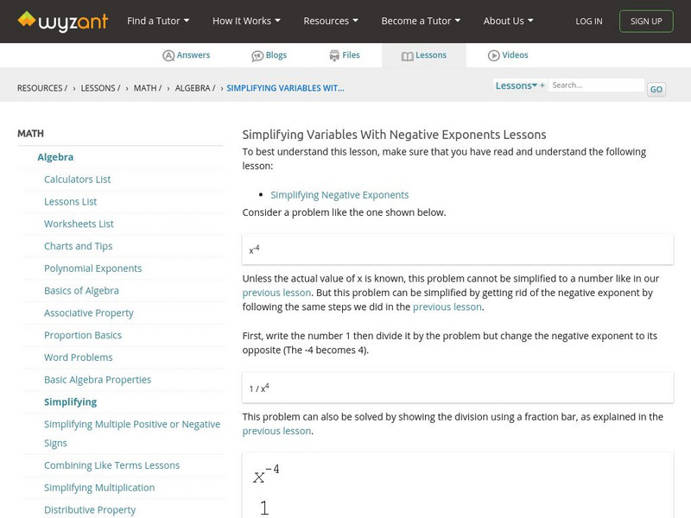The image size is (691, 518).
Task: Switch to the Answers tab
Action: [187, 55]
